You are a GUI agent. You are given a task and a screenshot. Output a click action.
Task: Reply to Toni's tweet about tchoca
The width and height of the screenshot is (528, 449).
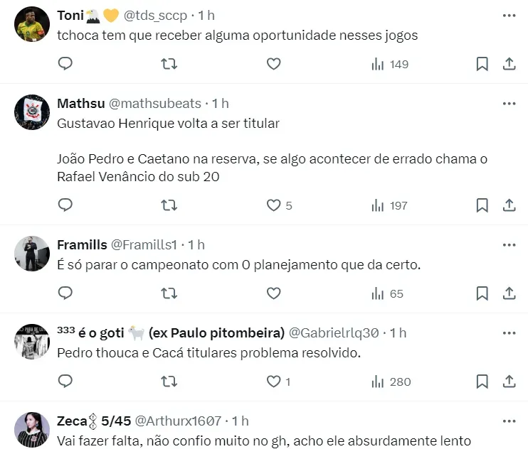click(x=65, y=64)
